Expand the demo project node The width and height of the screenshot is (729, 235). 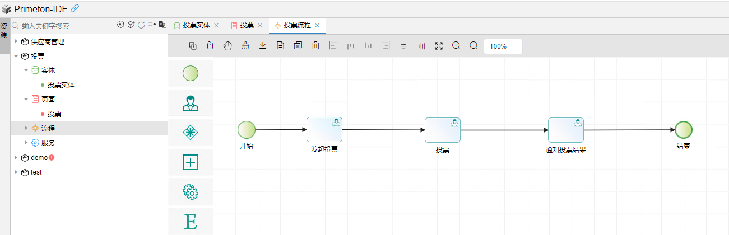[x=16, y=158]
